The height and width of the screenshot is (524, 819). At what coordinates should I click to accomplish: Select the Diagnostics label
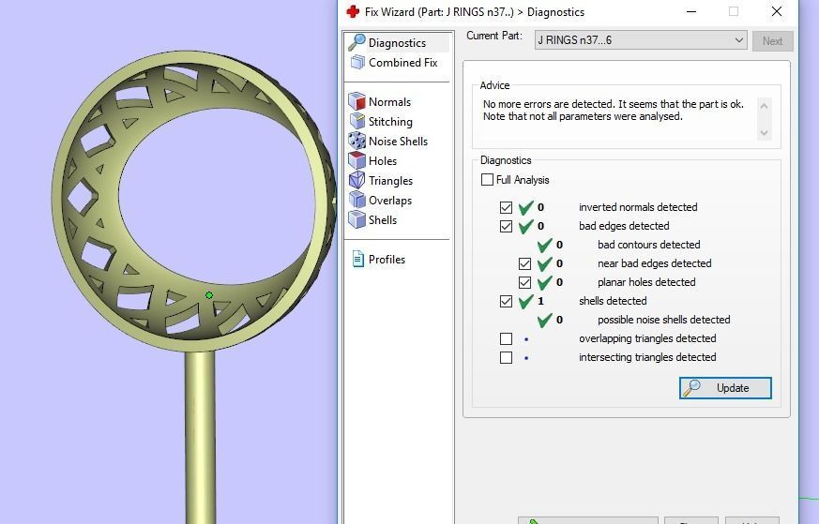click(397, 43)
